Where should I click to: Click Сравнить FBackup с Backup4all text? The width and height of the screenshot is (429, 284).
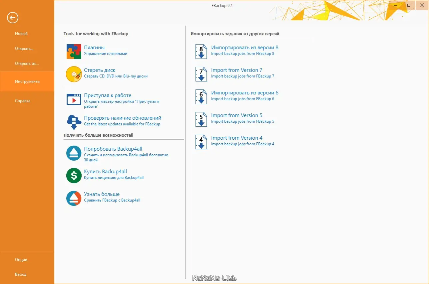pyautogui.click(x=112, y=200)
